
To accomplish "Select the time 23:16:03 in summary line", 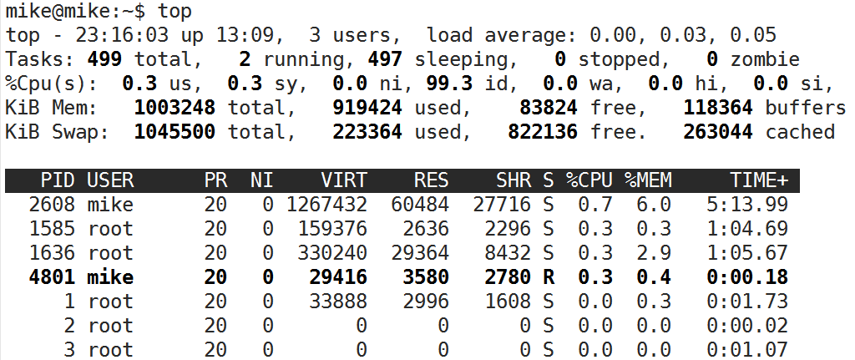I will coord(121,35).
